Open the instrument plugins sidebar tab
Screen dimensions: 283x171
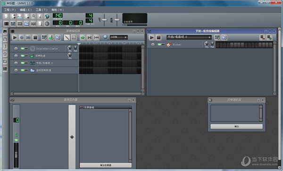coord(5,31)
